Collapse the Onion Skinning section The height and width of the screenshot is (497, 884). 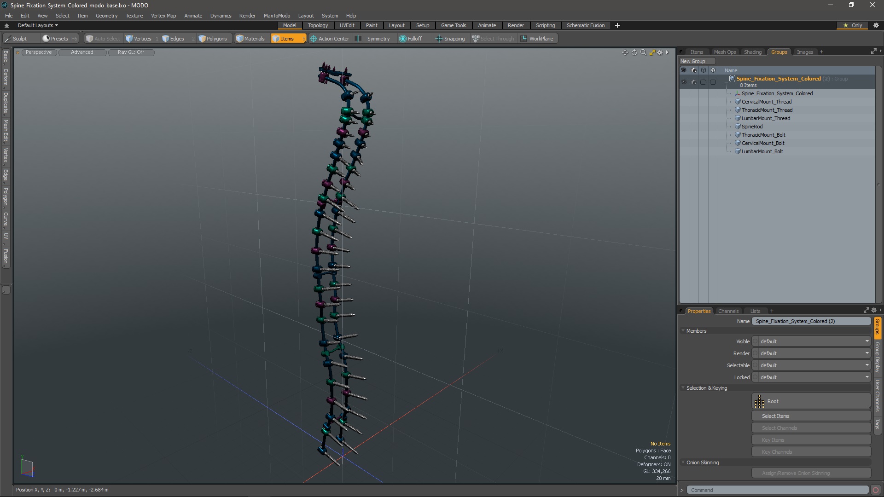[x=683, y=462]
